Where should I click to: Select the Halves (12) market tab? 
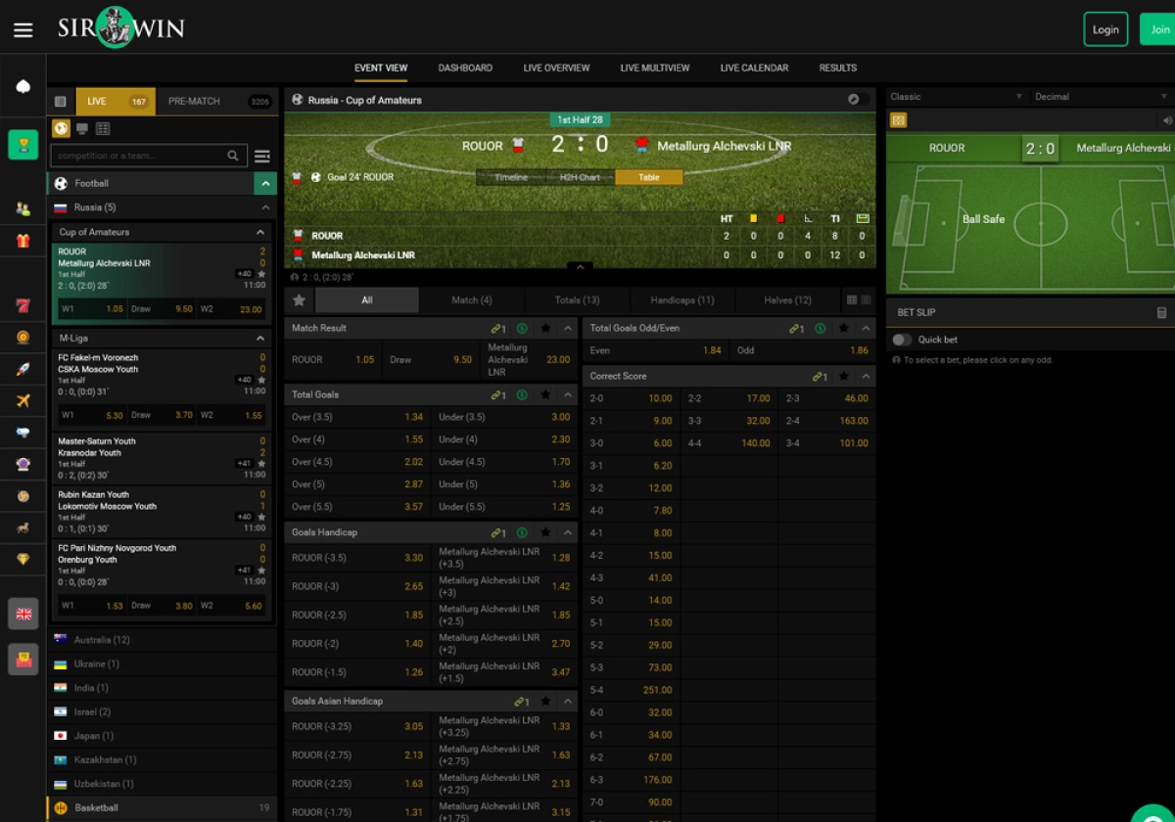(x=787, y=300)
